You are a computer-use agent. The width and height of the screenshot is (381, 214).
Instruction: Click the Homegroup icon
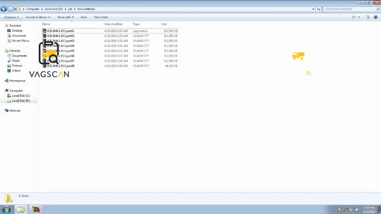[6, 81]
